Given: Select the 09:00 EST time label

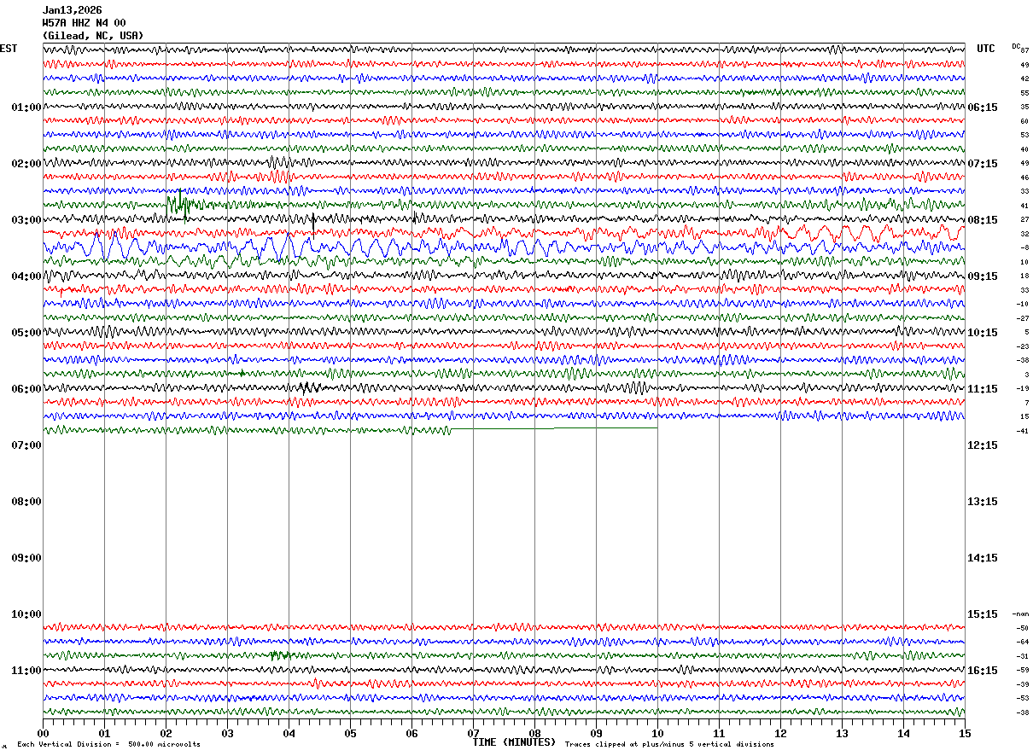Looking at the screenshot, I should (x=26, y=558).
